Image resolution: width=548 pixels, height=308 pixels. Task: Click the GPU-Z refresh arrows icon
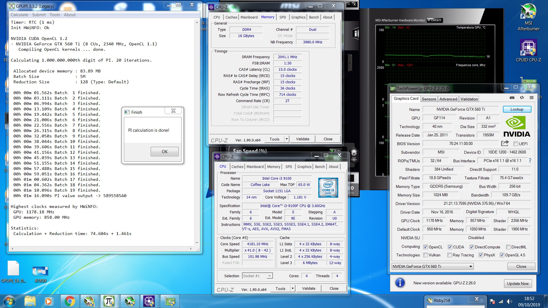point(522,98)
